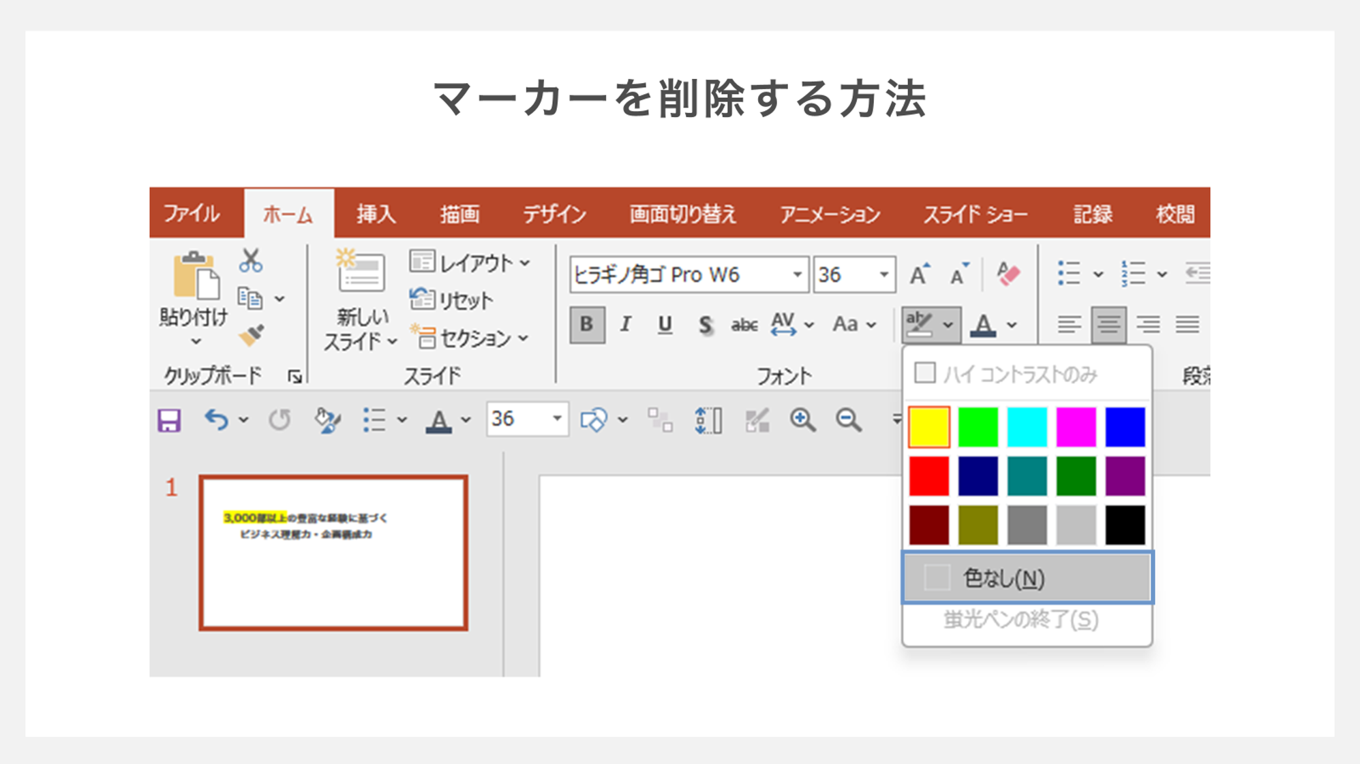Toggle Italic formatting
The image size is (1360, 764).
click(x=625, y=324)
